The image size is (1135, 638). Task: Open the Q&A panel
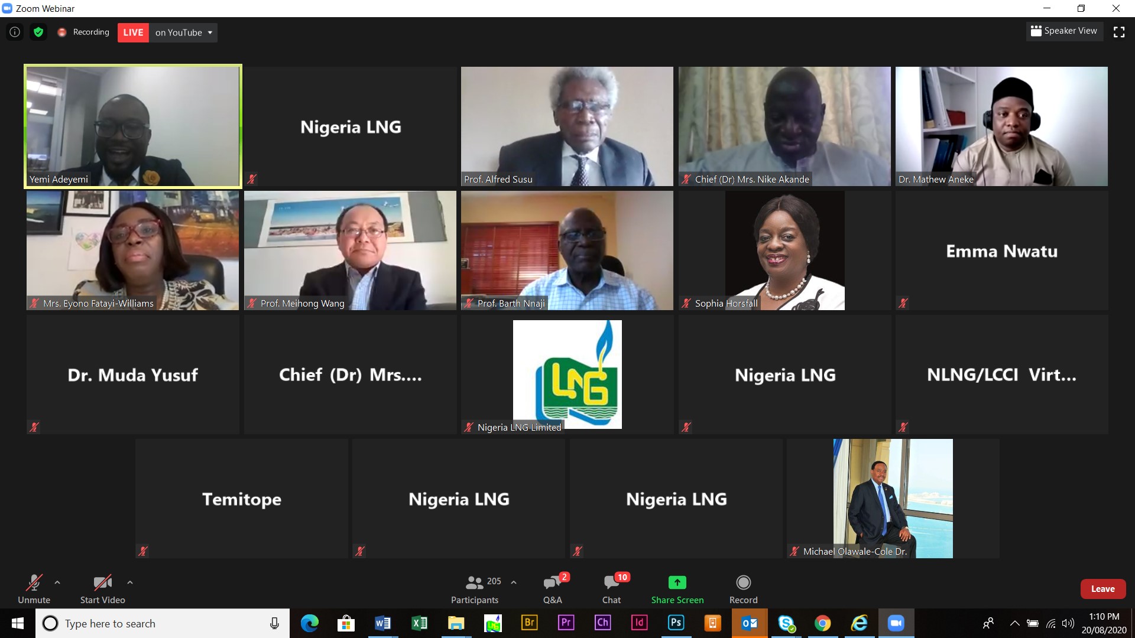pos(553,588)
